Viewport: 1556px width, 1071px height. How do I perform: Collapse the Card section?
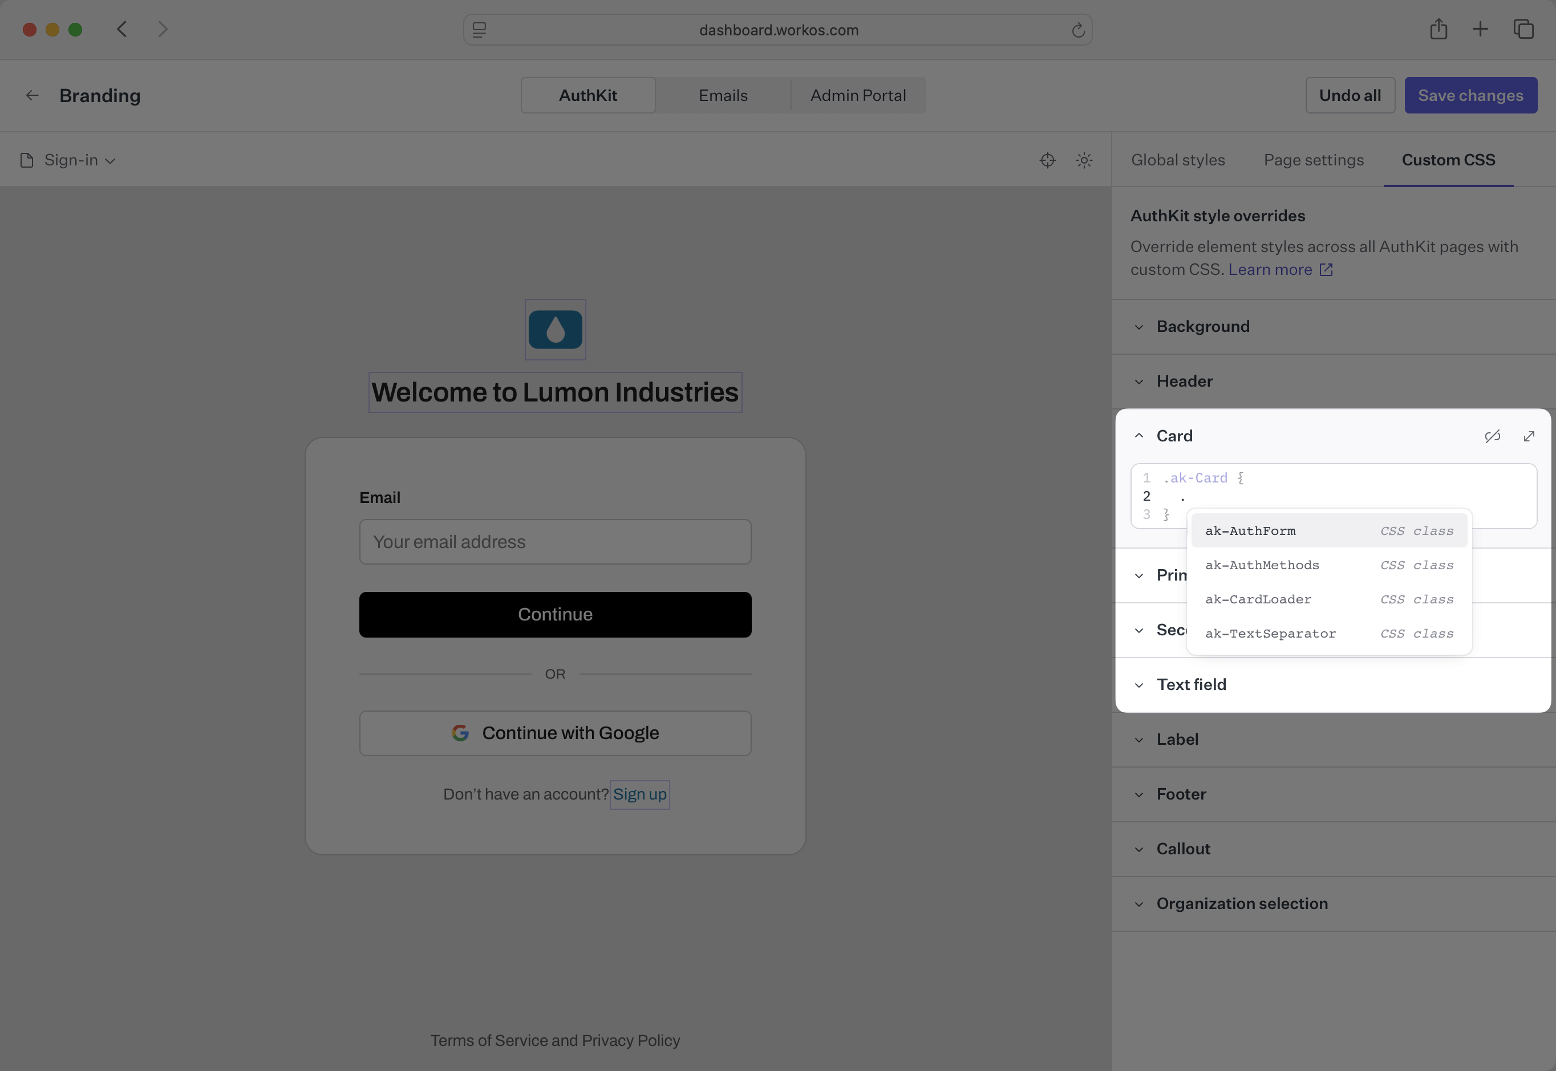(1138, 436)
